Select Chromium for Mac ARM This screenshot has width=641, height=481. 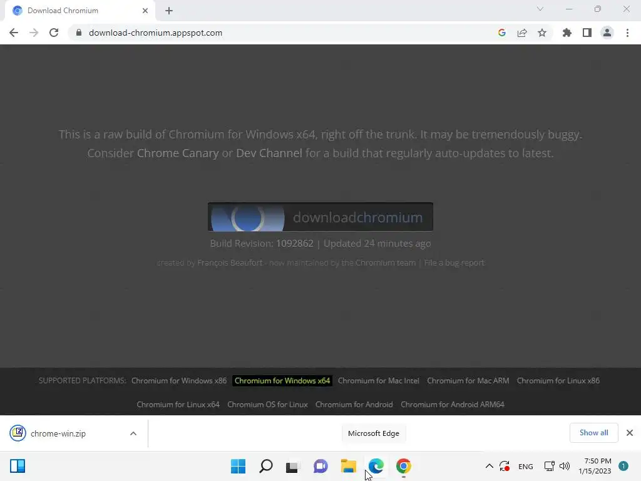pyautogui.click(x=468, y=380)
